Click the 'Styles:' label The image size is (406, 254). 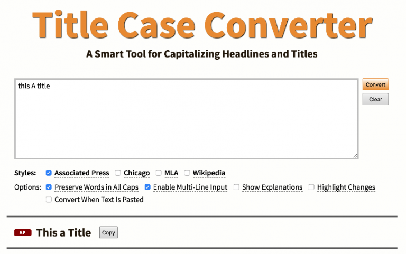[x=25, y=173]
